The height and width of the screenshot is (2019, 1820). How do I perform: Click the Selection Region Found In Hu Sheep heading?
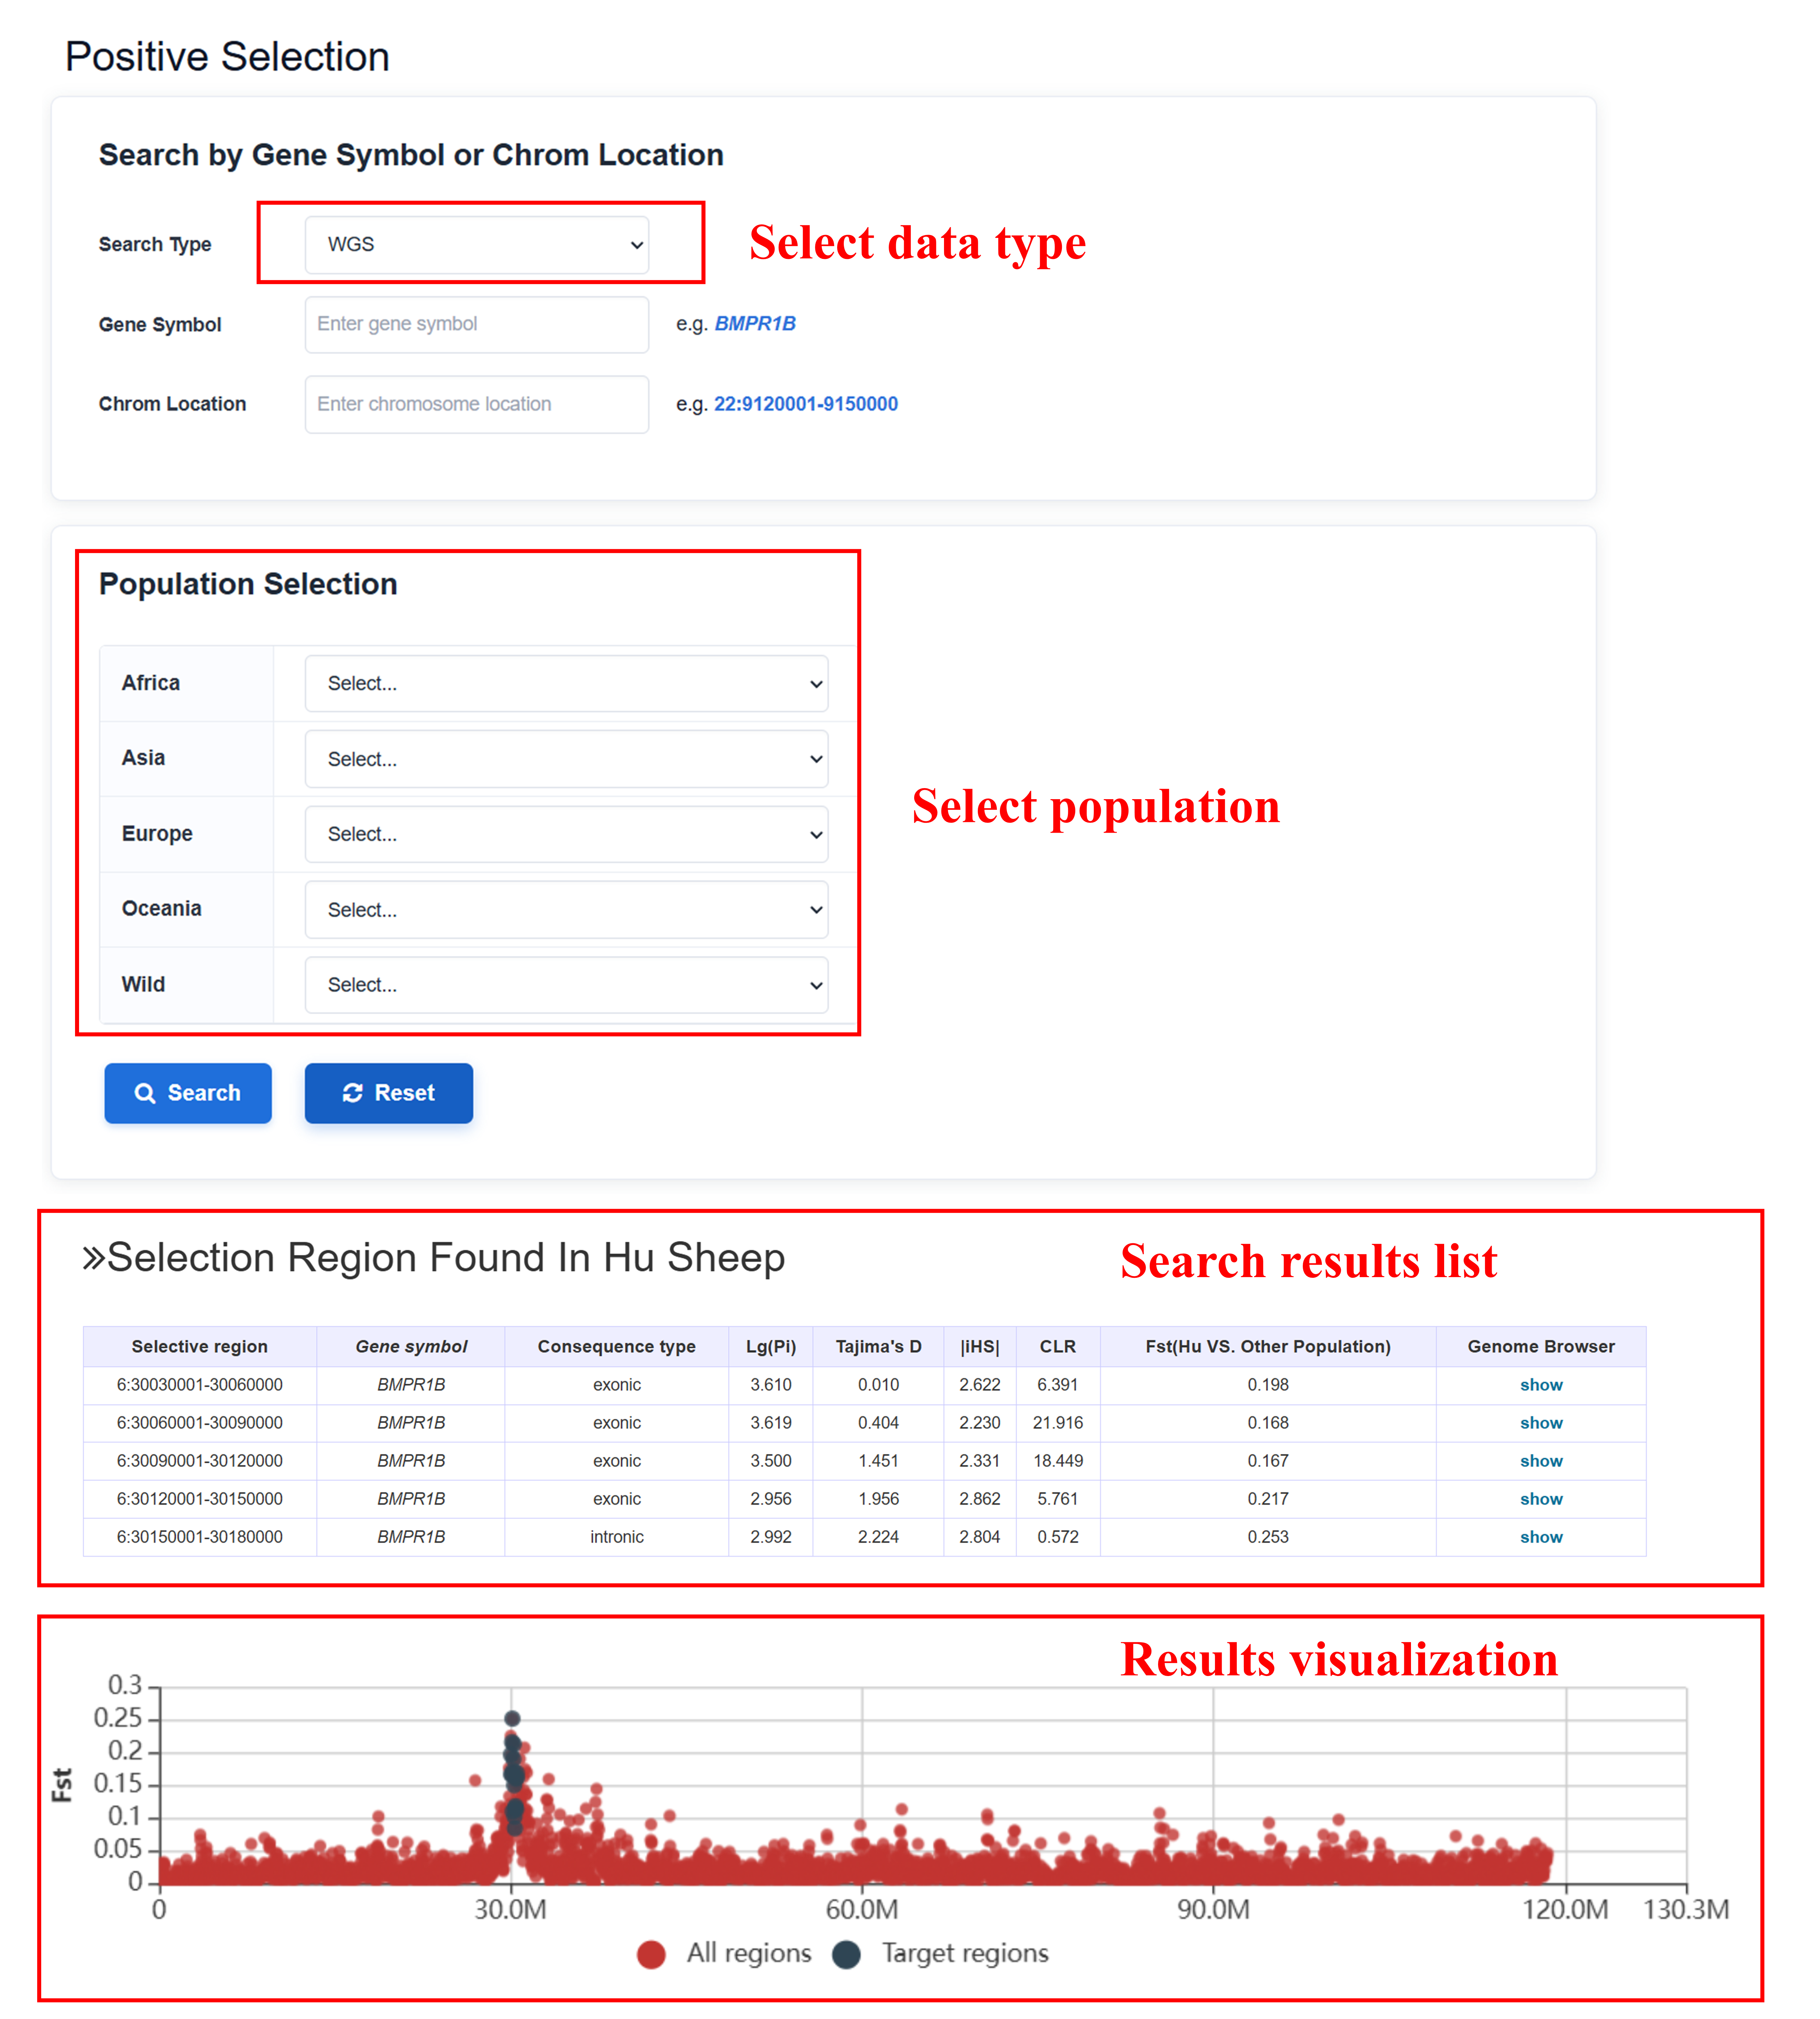434,1258
